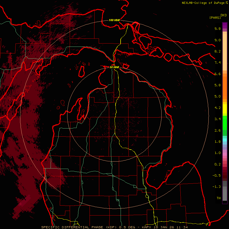Click the 5.0 legend scale value
This screenshot has height=229, width=229.
point(218,96)
